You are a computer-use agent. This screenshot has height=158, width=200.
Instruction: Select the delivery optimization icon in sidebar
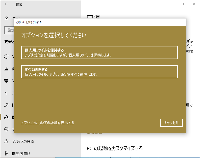(x=6, y=69)
